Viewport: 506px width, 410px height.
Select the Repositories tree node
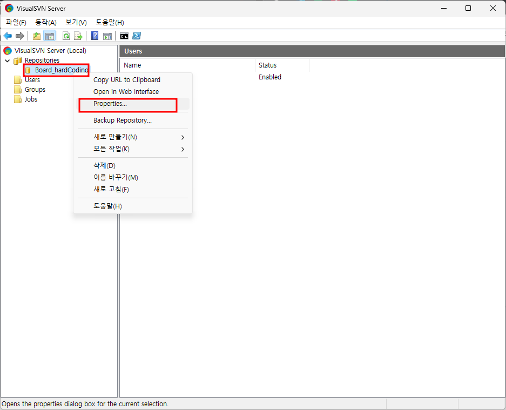click(42, 61)
